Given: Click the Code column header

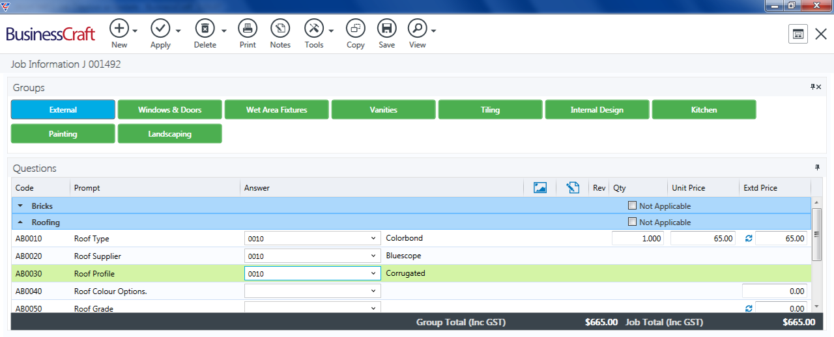Looking at the screenshot, I should [x=41, y=188].
